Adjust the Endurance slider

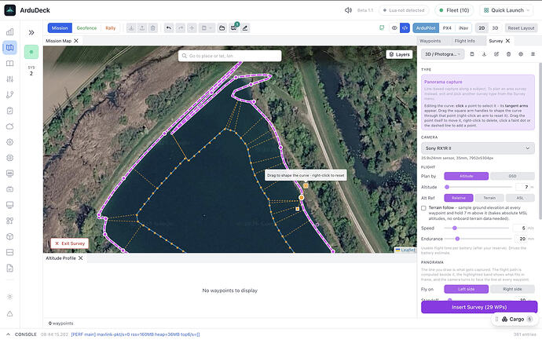pos(478,239)
